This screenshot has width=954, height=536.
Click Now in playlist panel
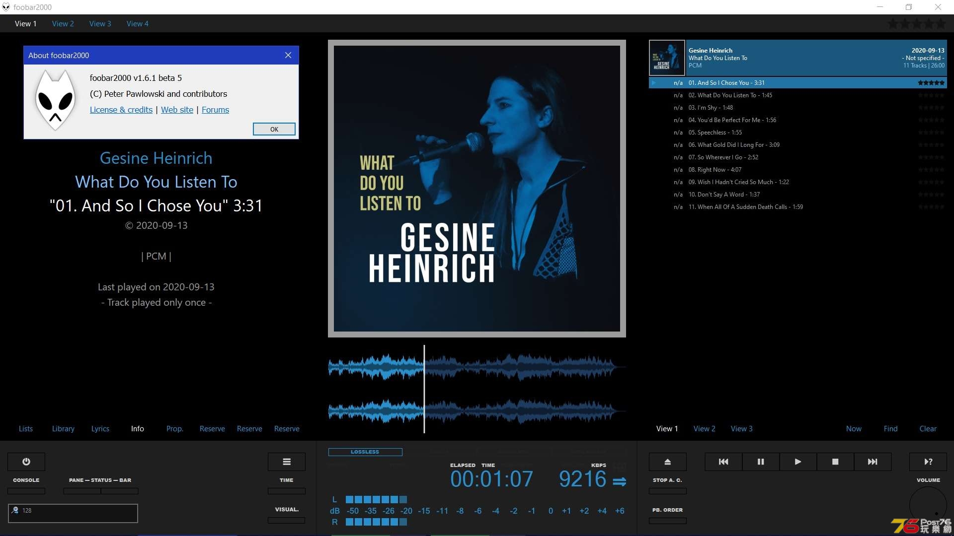854,428
